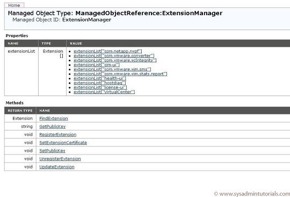Open extensionList health-ui link

(100, 78)
